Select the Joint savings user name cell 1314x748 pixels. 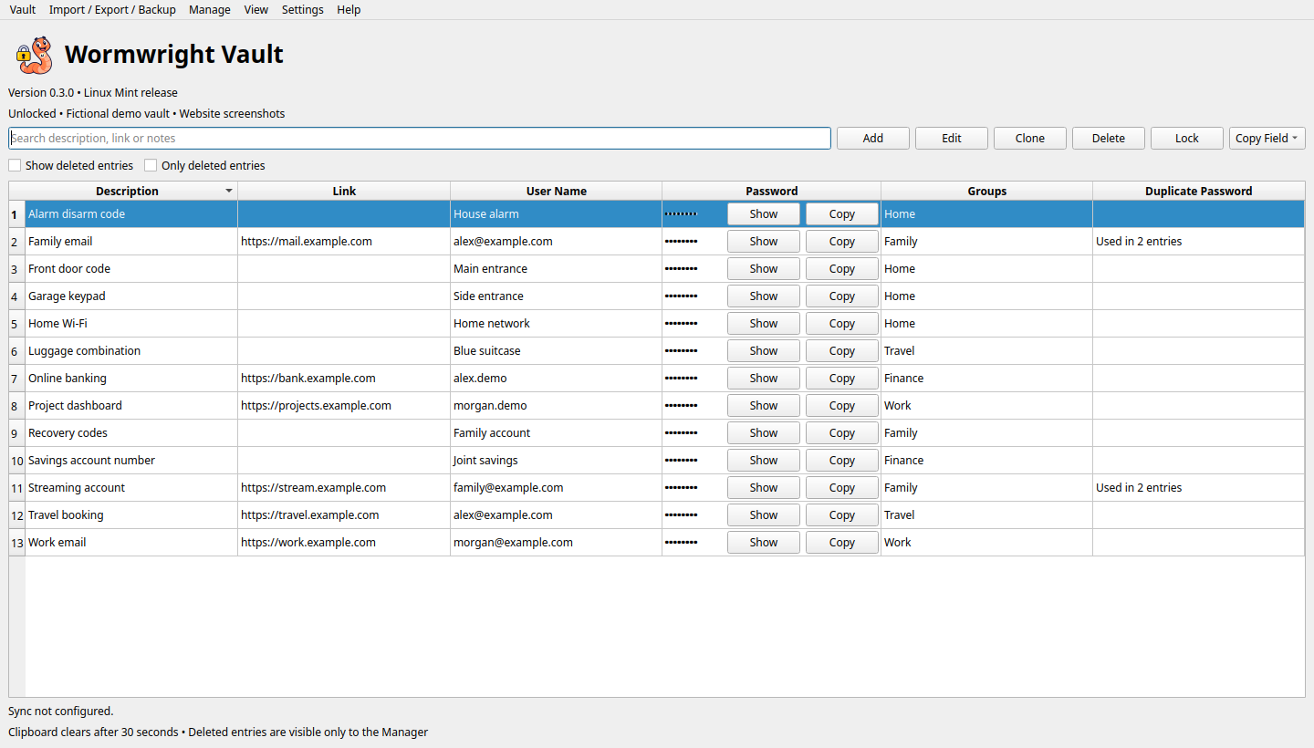pos(557,460)
